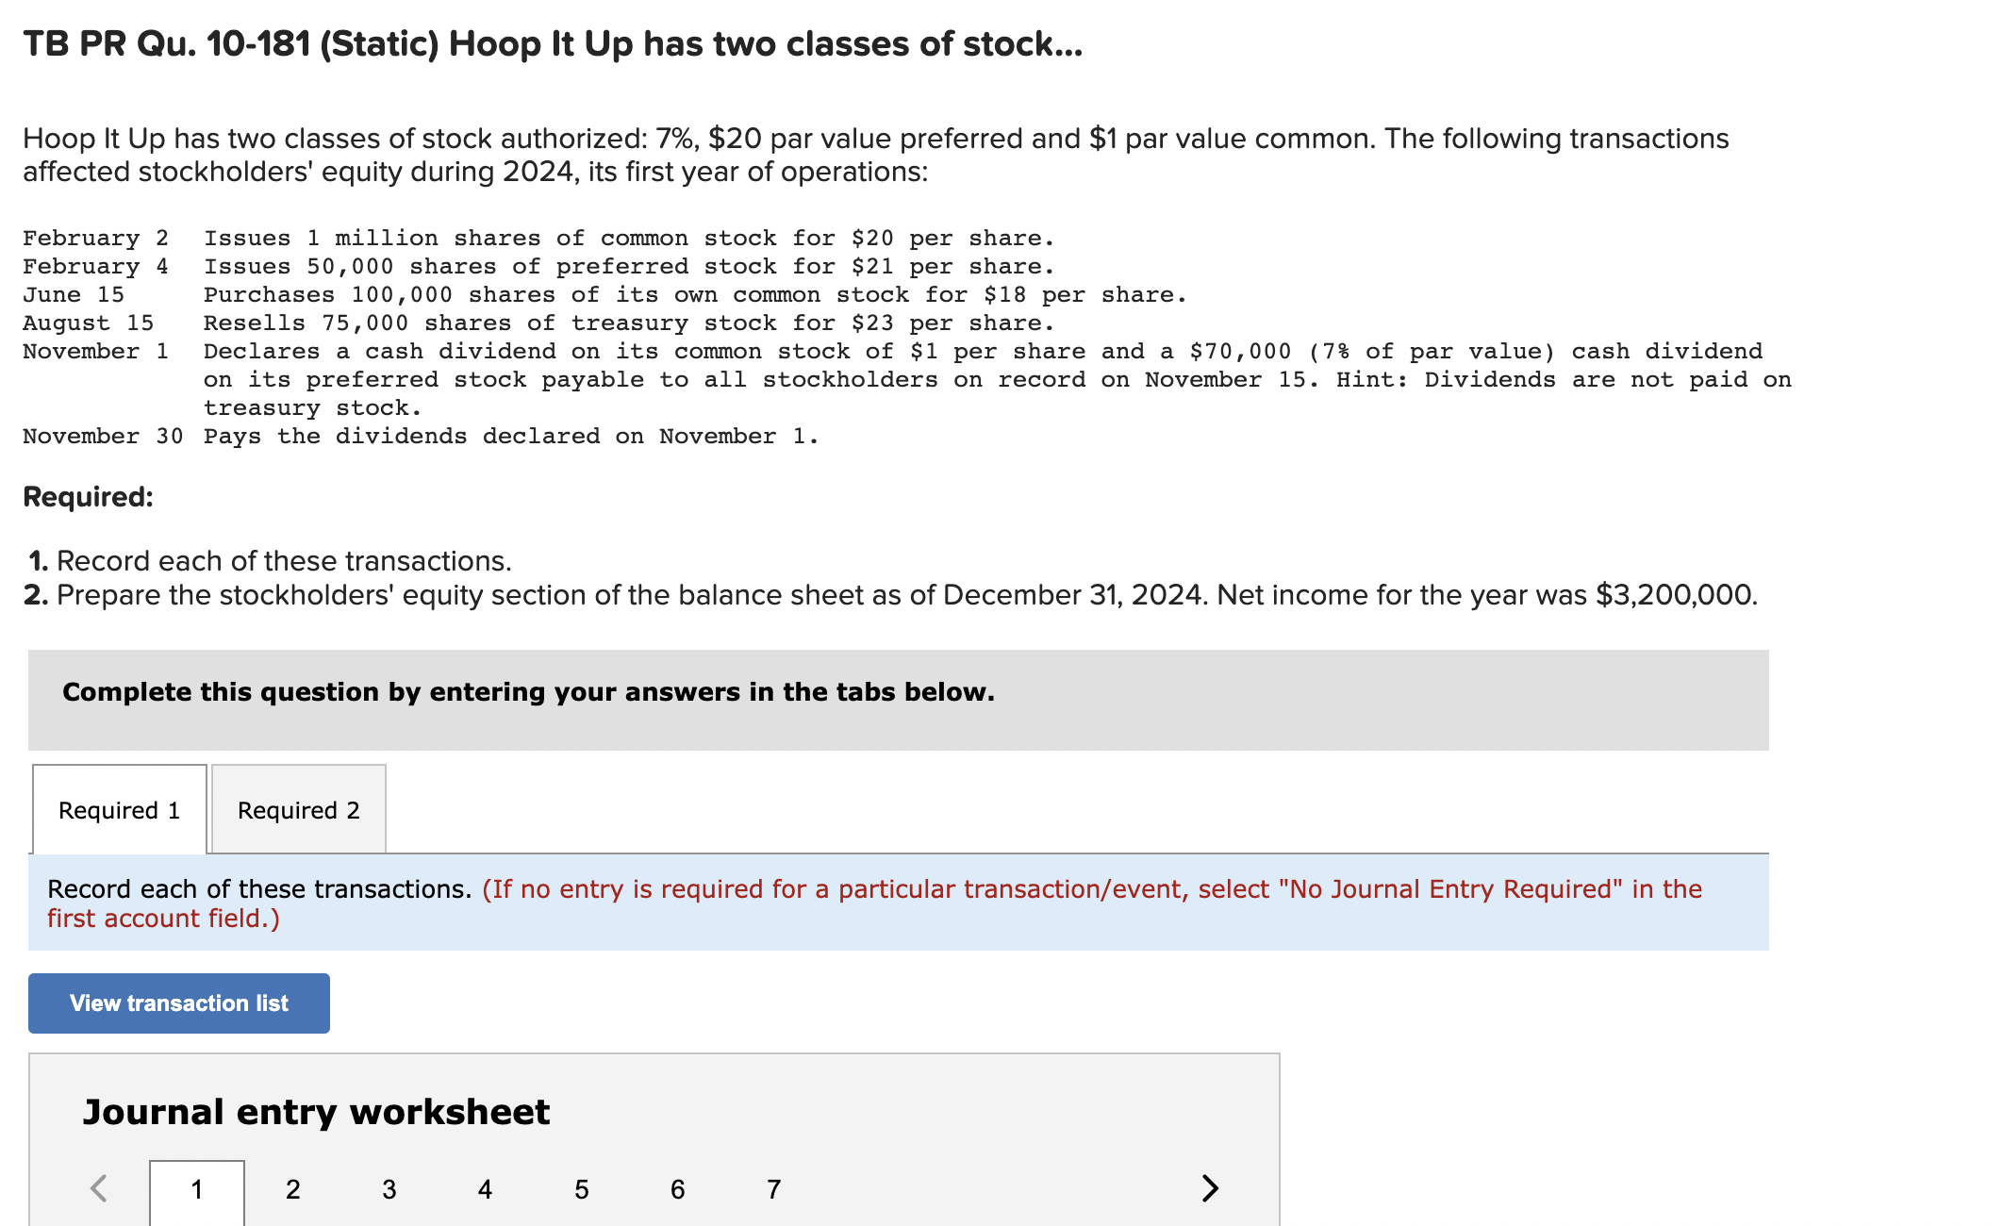This screenshot has height=1226, width=2003.
Task: Select journal entry 7 in the worksheet
Action: pyautogui.click(x=772, y=1189)
